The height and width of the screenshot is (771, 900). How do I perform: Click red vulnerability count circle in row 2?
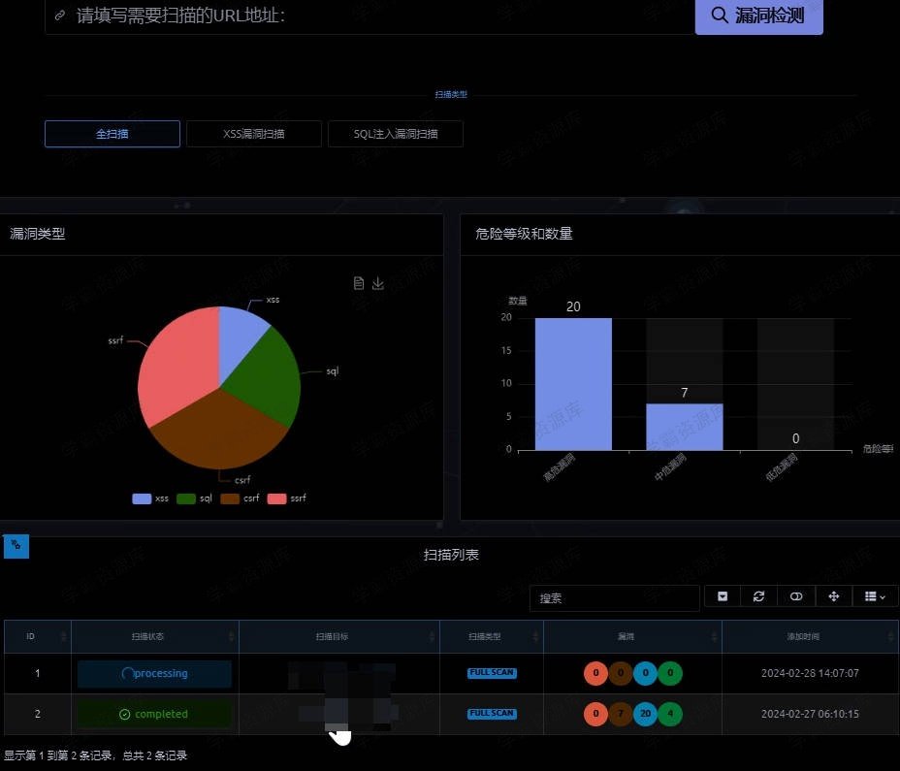click(x=595, y=714)
